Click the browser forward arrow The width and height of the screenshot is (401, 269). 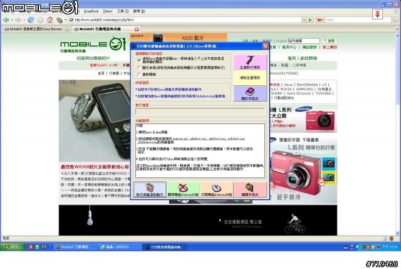tap(18, 19)
